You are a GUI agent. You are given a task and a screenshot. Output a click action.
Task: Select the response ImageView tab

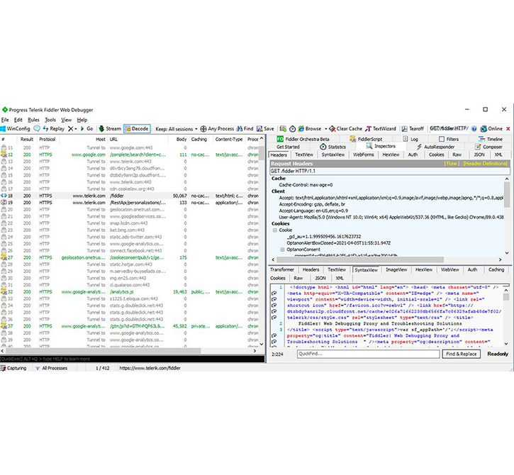pyautogui.click(x=396, y=270)
